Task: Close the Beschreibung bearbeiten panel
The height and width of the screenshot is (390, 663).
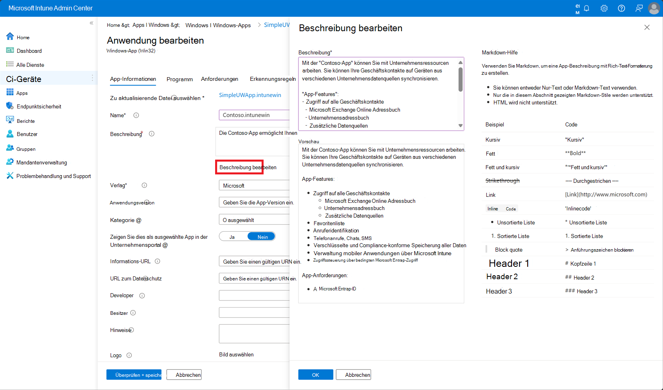Action: coord(647,27)
